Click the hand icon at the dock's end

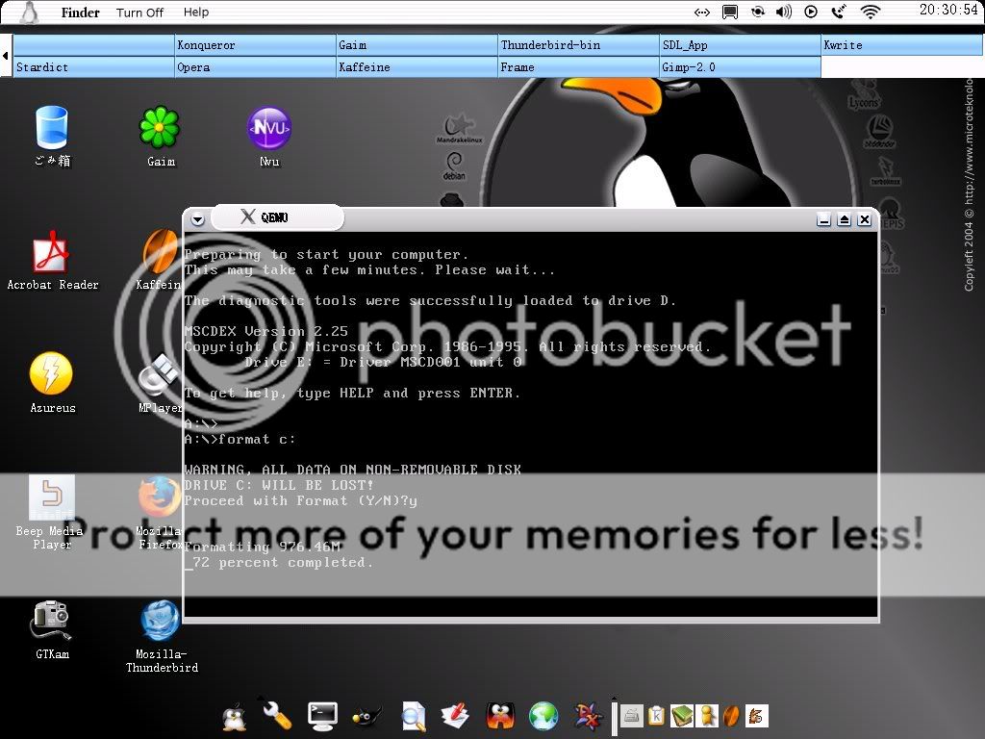pyautogui.click(x=756, y=716)
